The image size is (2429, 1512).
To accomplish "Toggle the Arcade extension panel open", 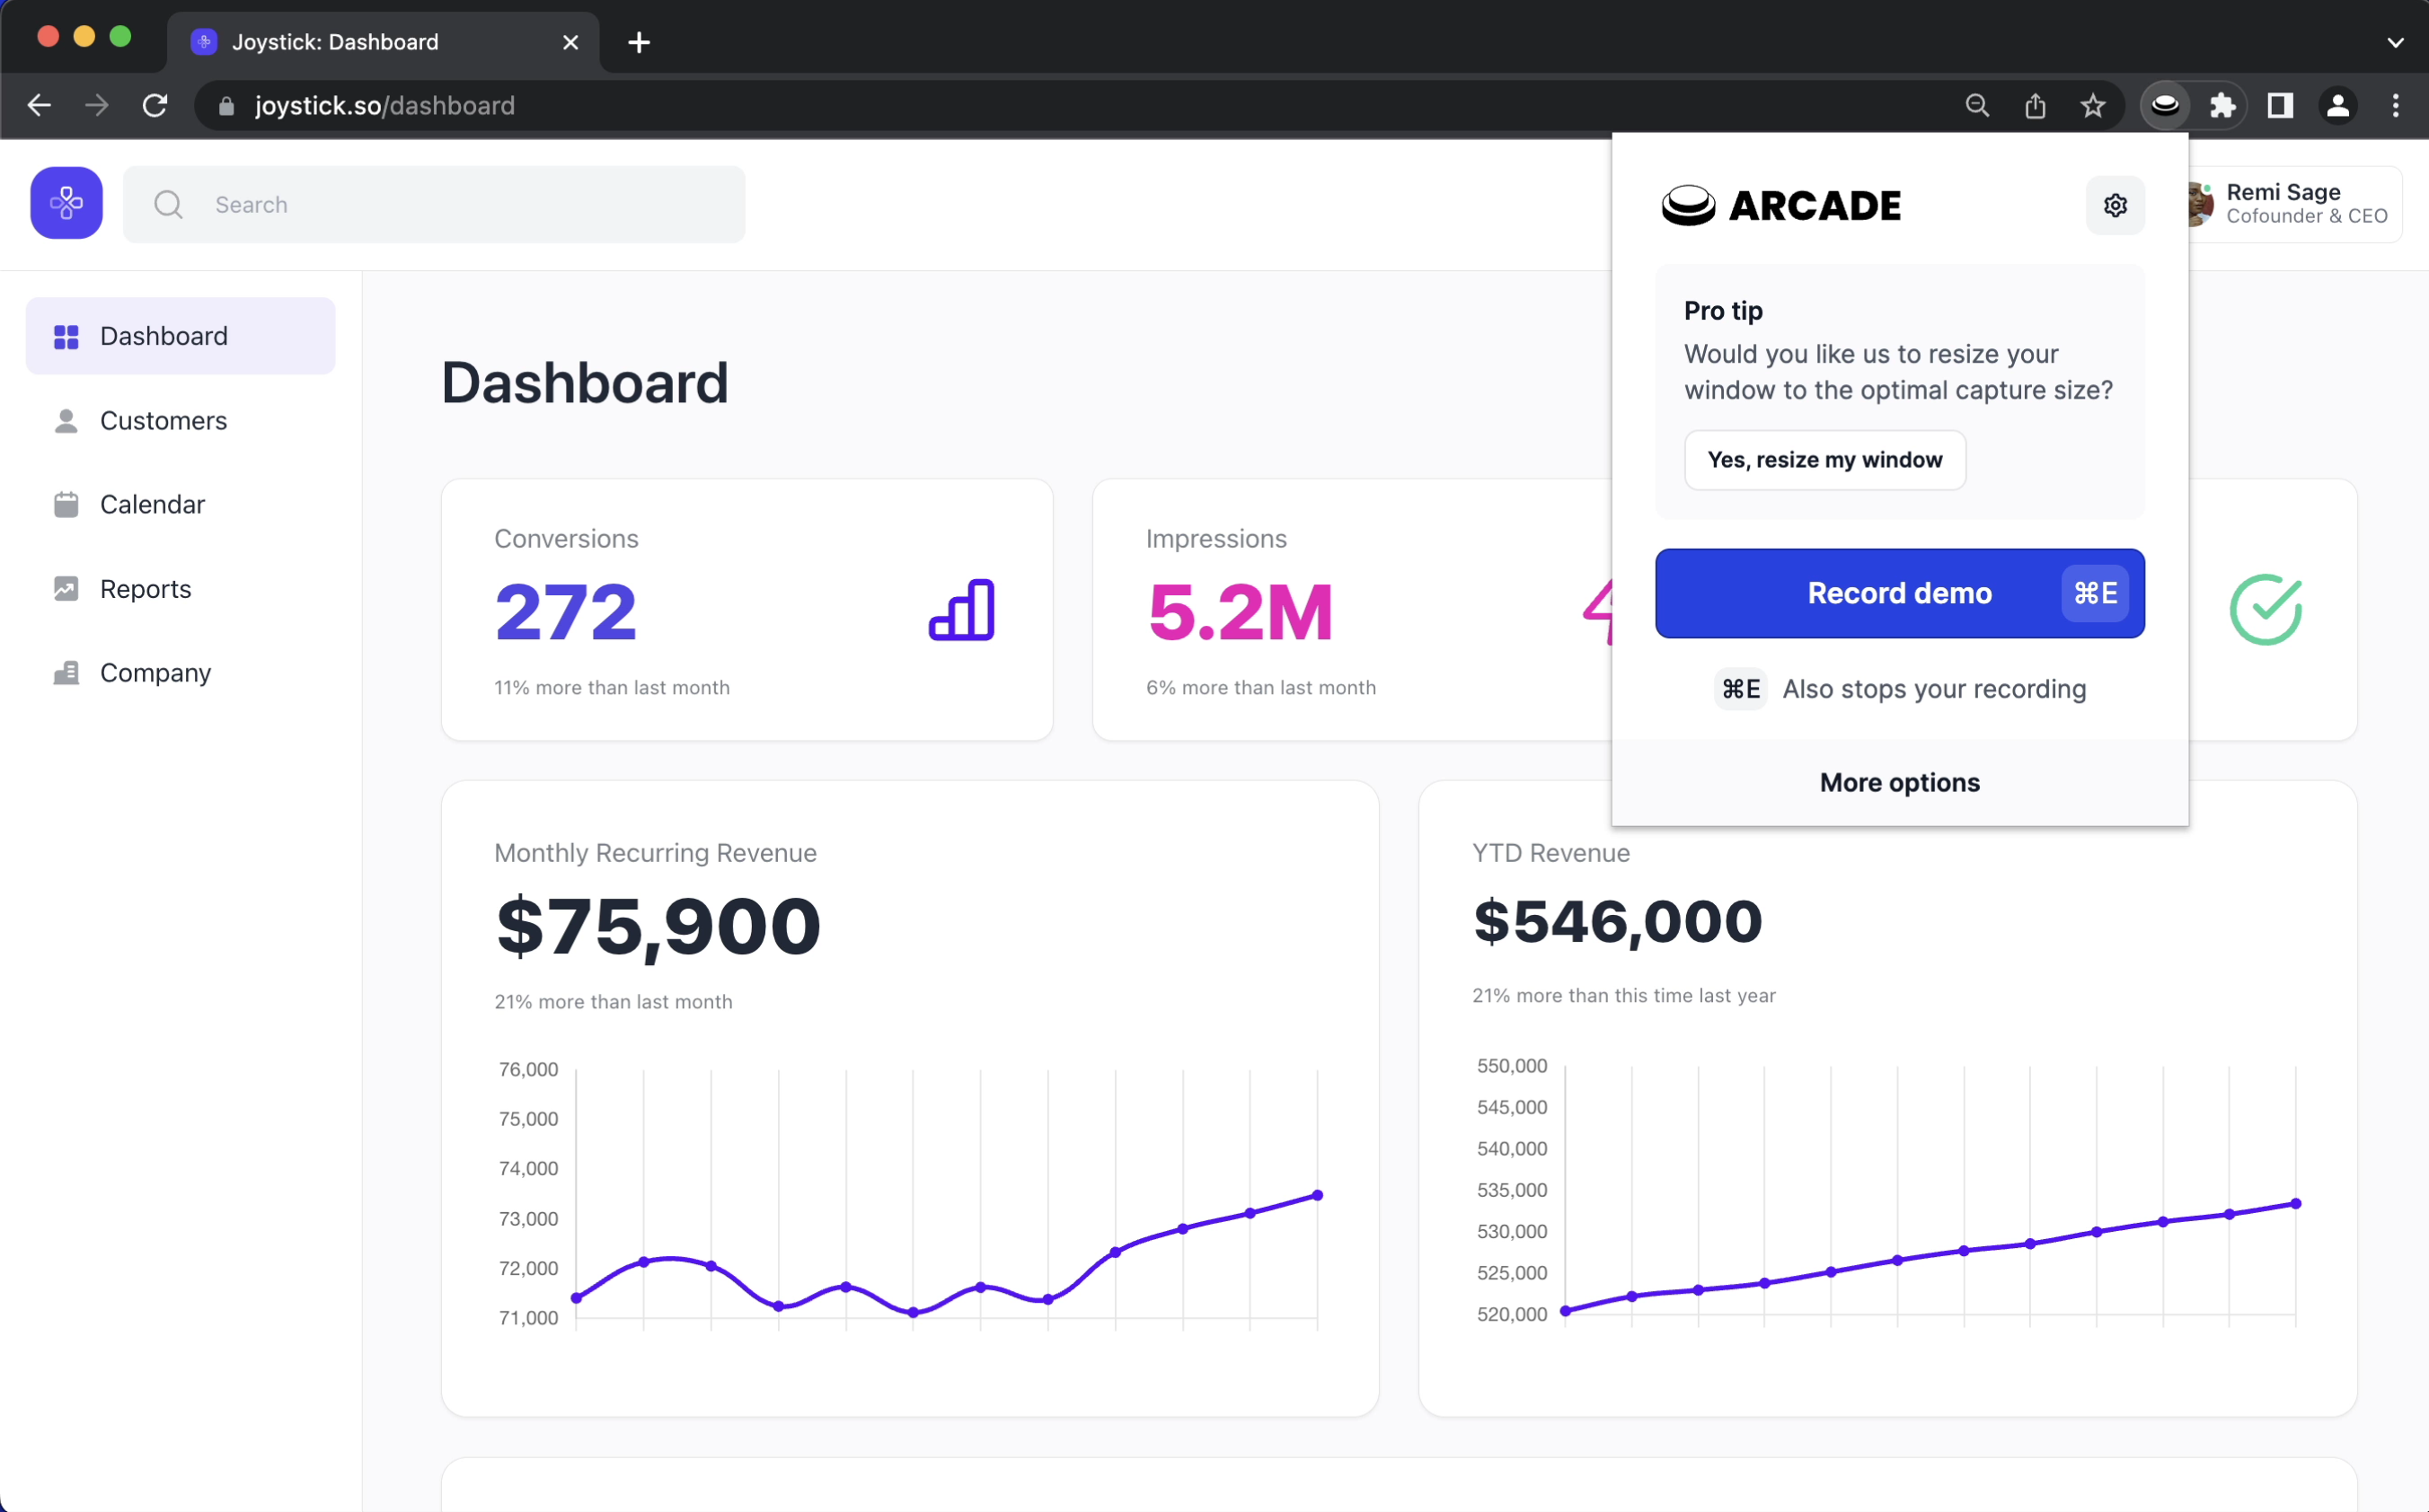I will [2168, 104].
